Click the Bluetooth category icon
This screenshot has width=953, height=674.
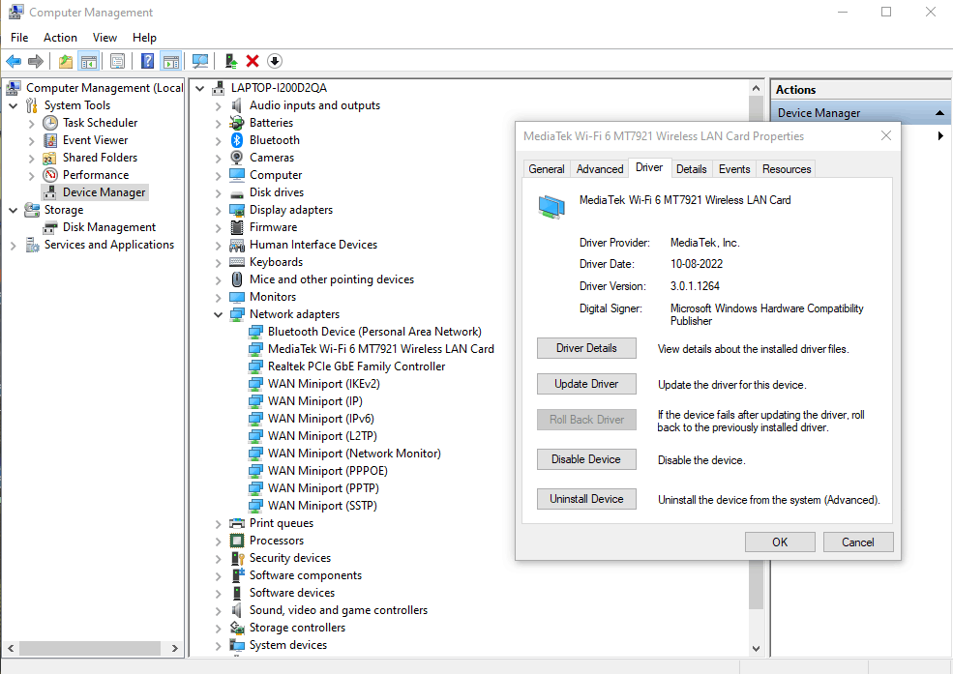(237, 140)
